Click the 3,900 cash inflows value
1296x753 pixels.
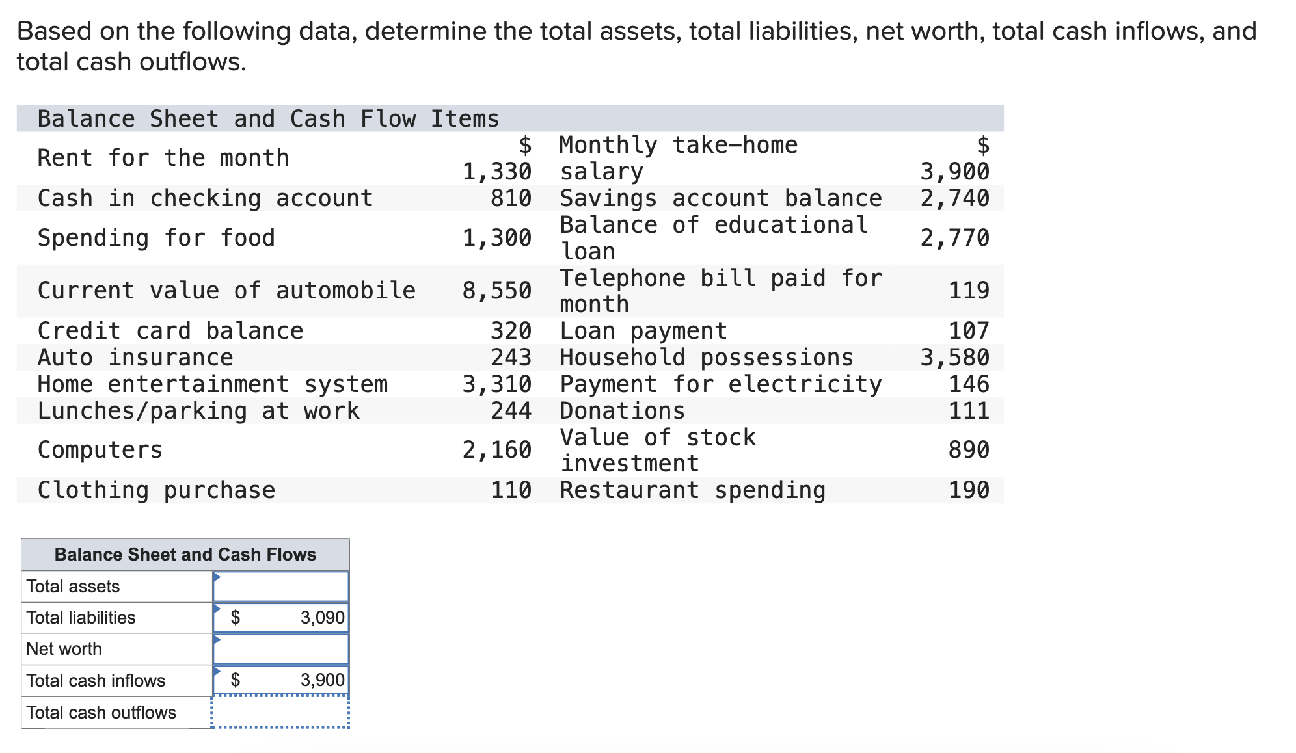[323, 680]
